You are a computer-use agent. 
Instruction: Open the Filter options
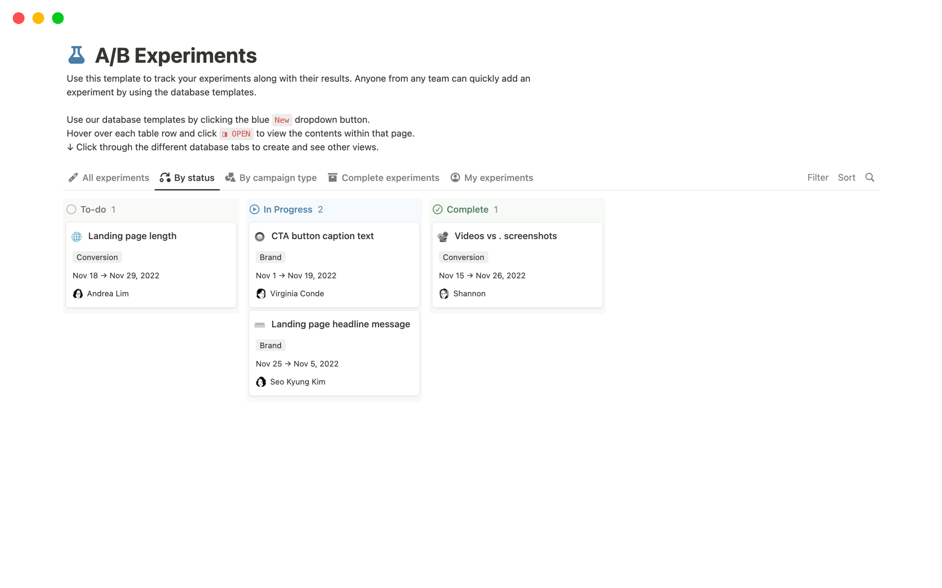coord(817,177)
